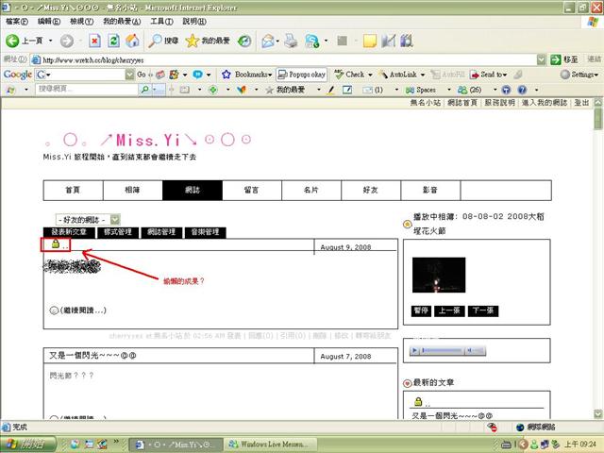
Task: Open the 又是一個閃光 post title
Action: 92,356
